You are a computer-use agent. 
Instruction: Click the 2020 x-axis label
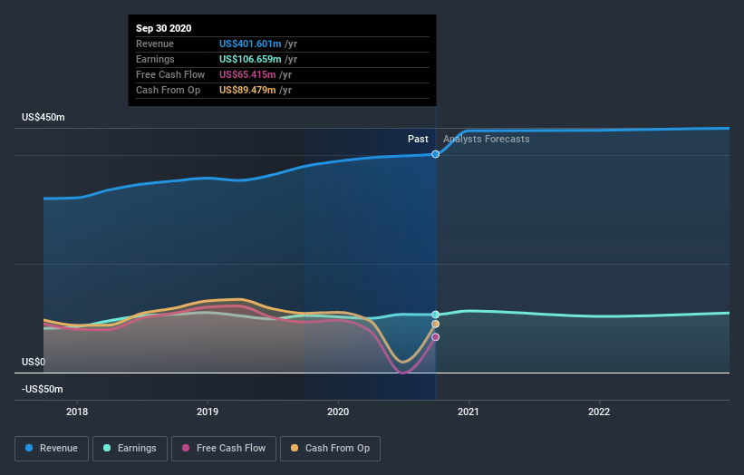[x=338, y=412]
